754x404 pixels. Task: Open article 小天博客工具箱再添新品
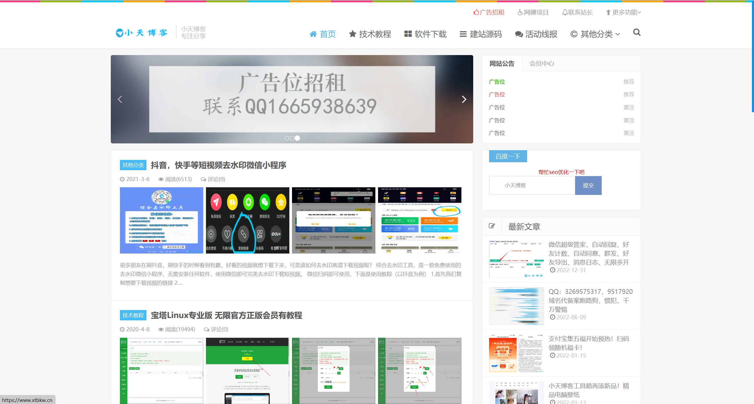point(589,390)
